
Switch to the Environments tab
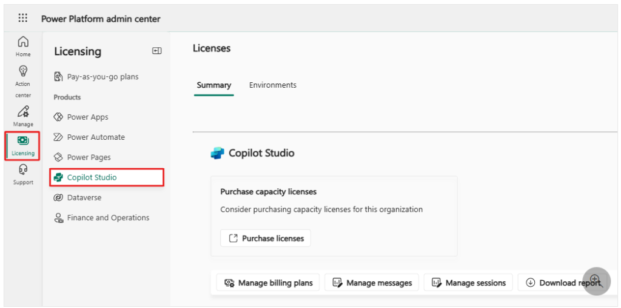tap(273, 85)
